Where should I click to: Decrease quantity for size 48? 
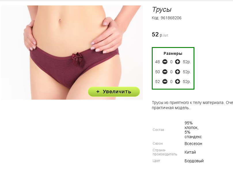[165, 62]
